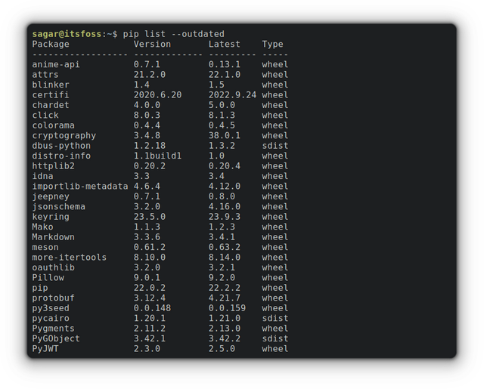Click the 'pip list --outdated' command text
Image resolution: width=484 pixels, height=389 pixels.
click(x=173, y=34)
